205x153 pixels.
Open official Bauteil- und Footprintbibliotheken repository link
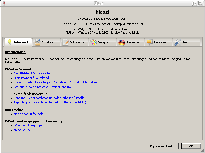[55, 82]
